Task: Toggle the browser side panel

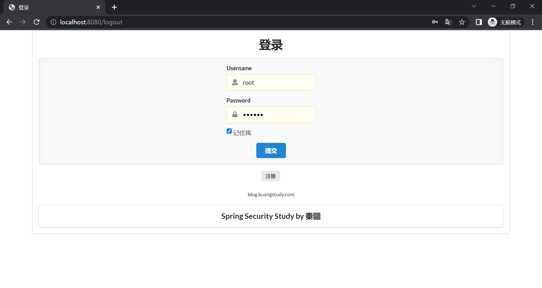Action: click(479, 22)
